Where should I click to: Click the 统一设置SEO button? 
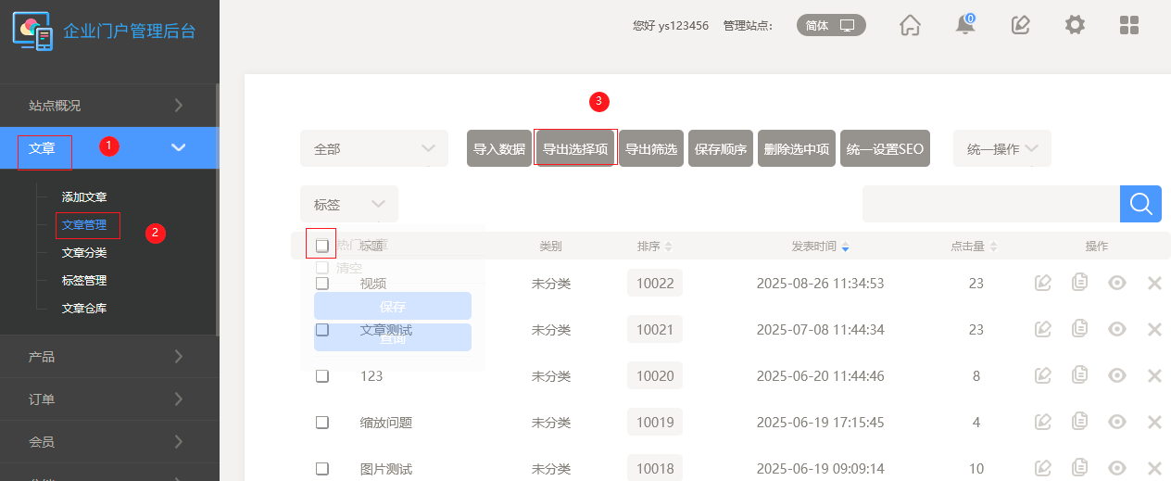[x=885, y=148]
